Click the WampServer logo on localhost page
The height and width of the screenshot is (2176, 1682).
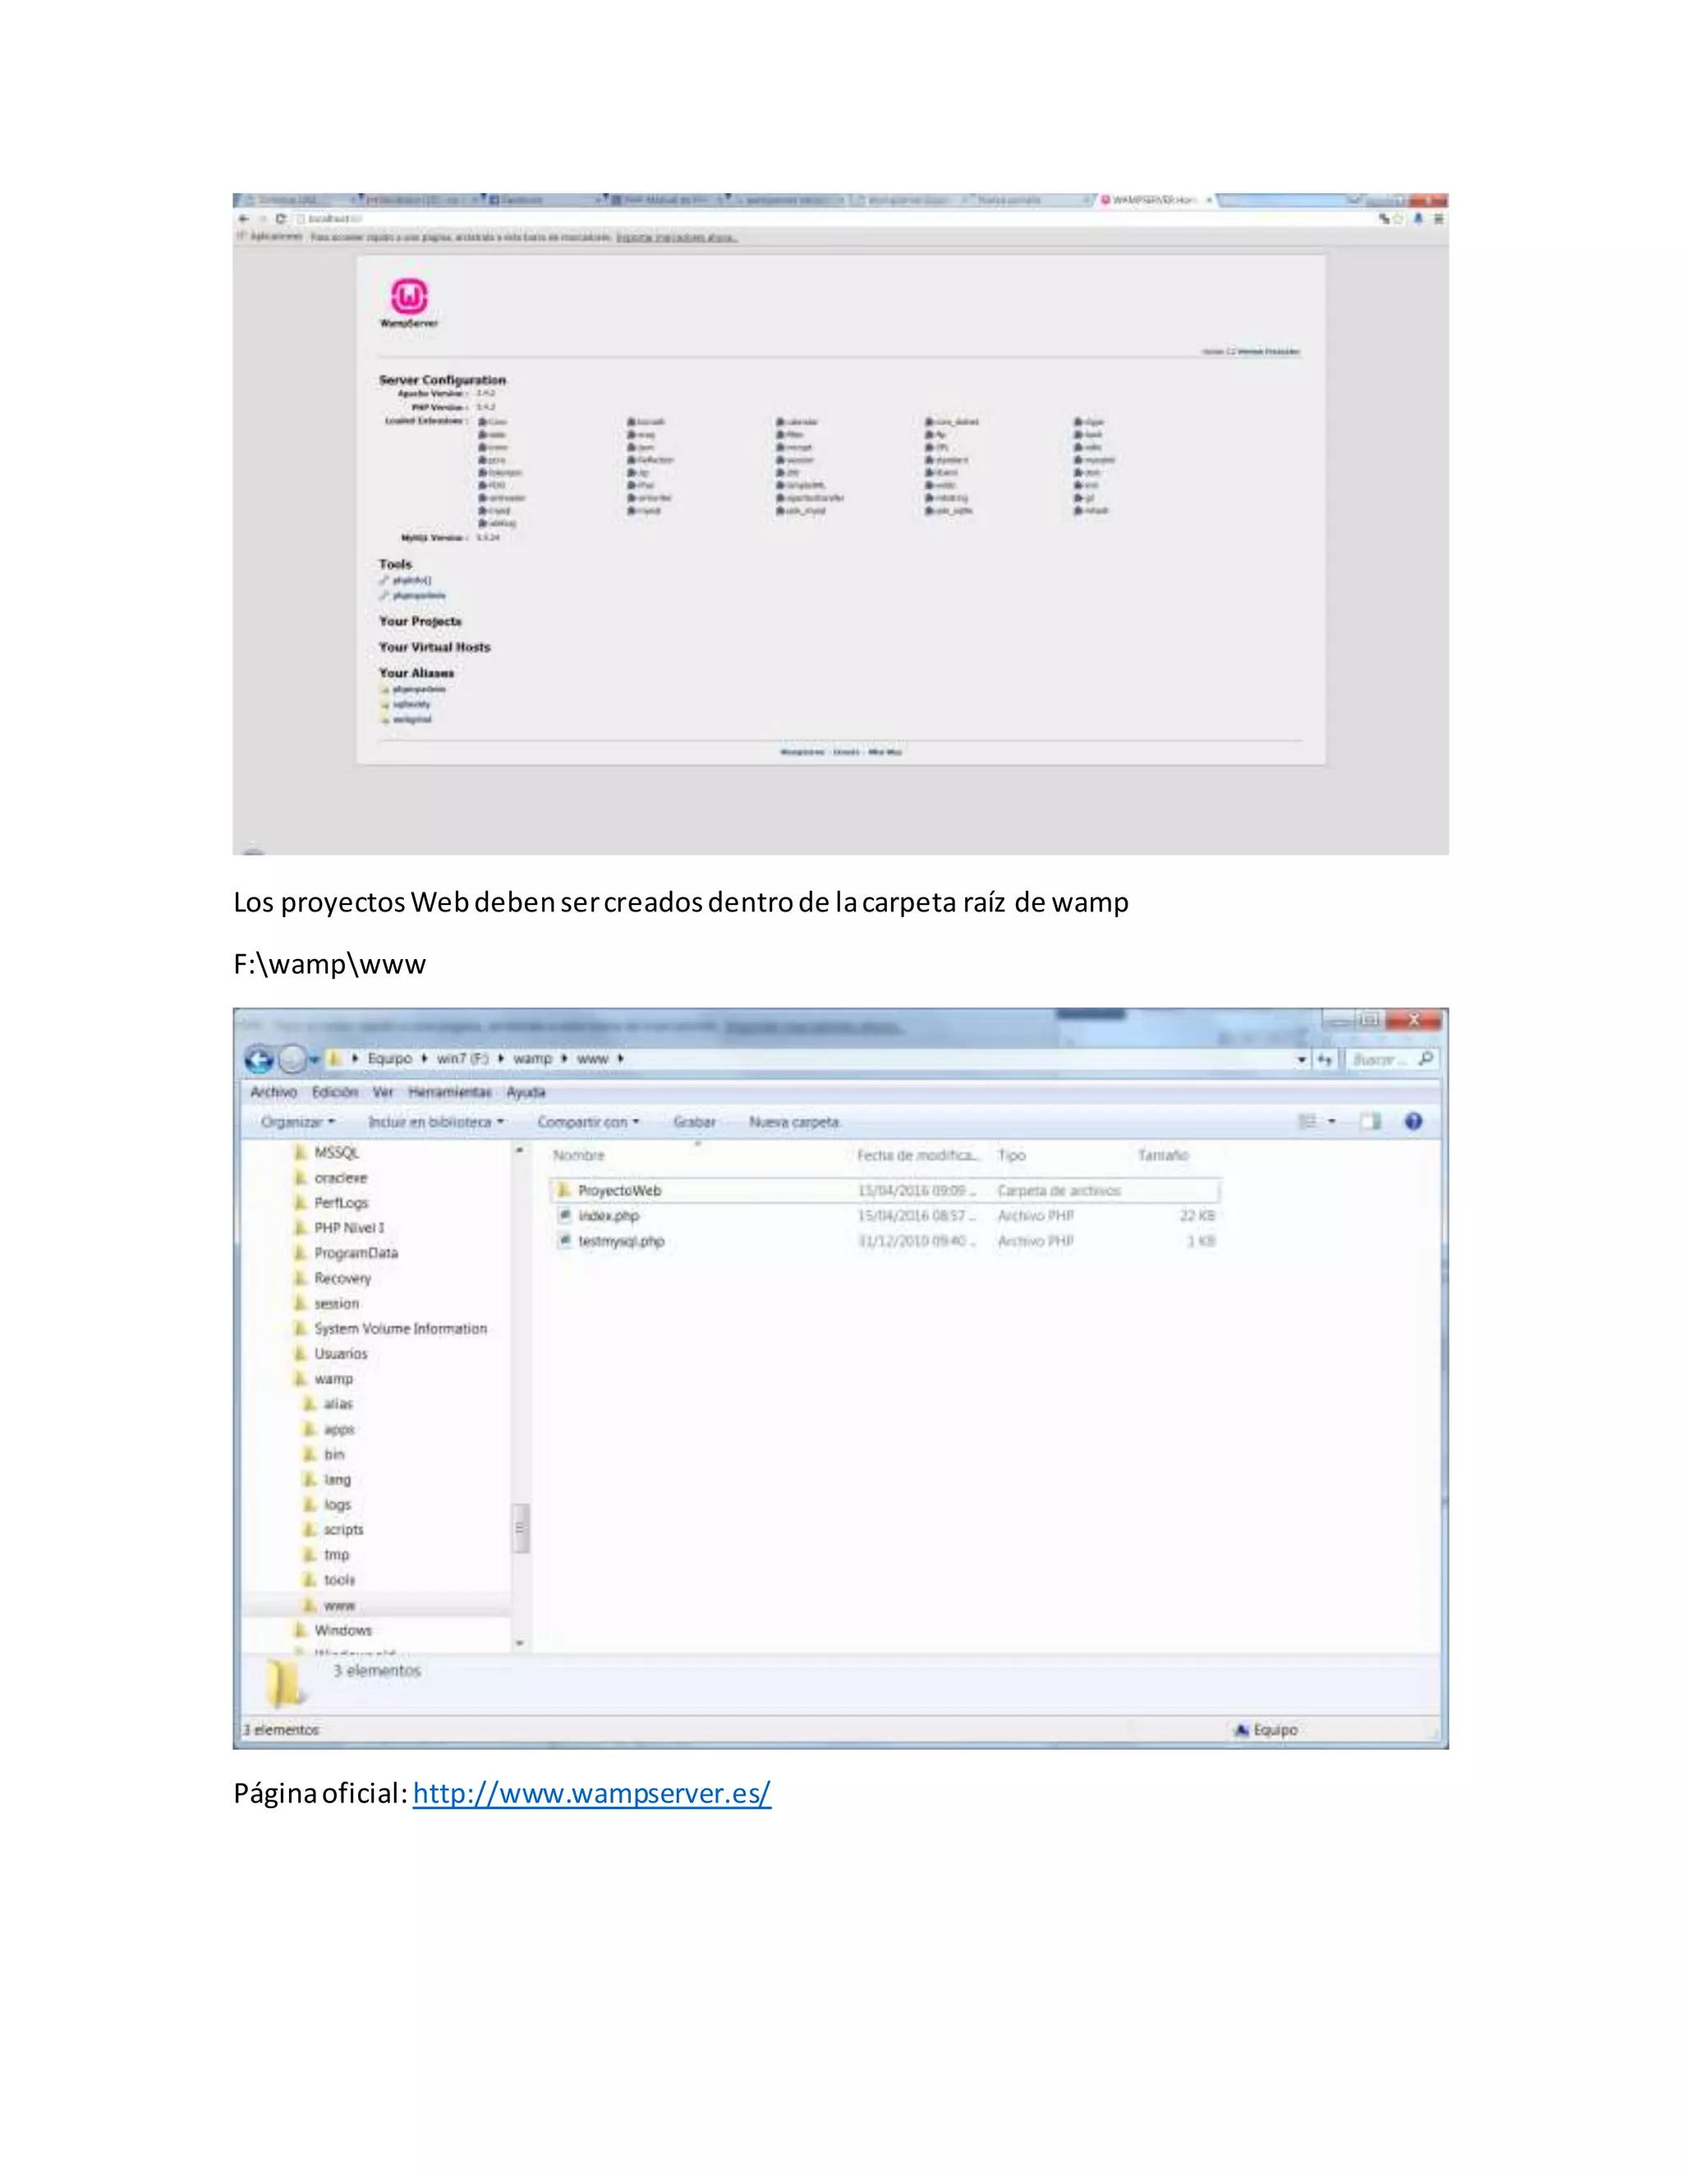point(408,297)
